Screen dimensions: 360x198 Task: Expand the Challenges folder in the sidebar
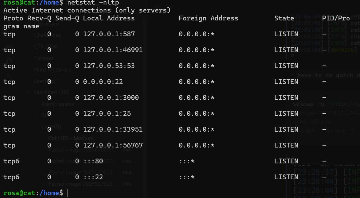pos(30,35)
